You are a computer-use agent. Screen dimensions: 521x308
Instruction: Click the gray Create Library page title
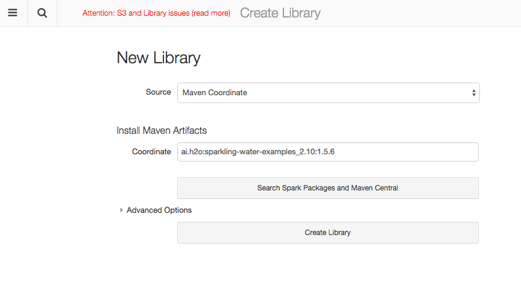click(x=280, y=13)
